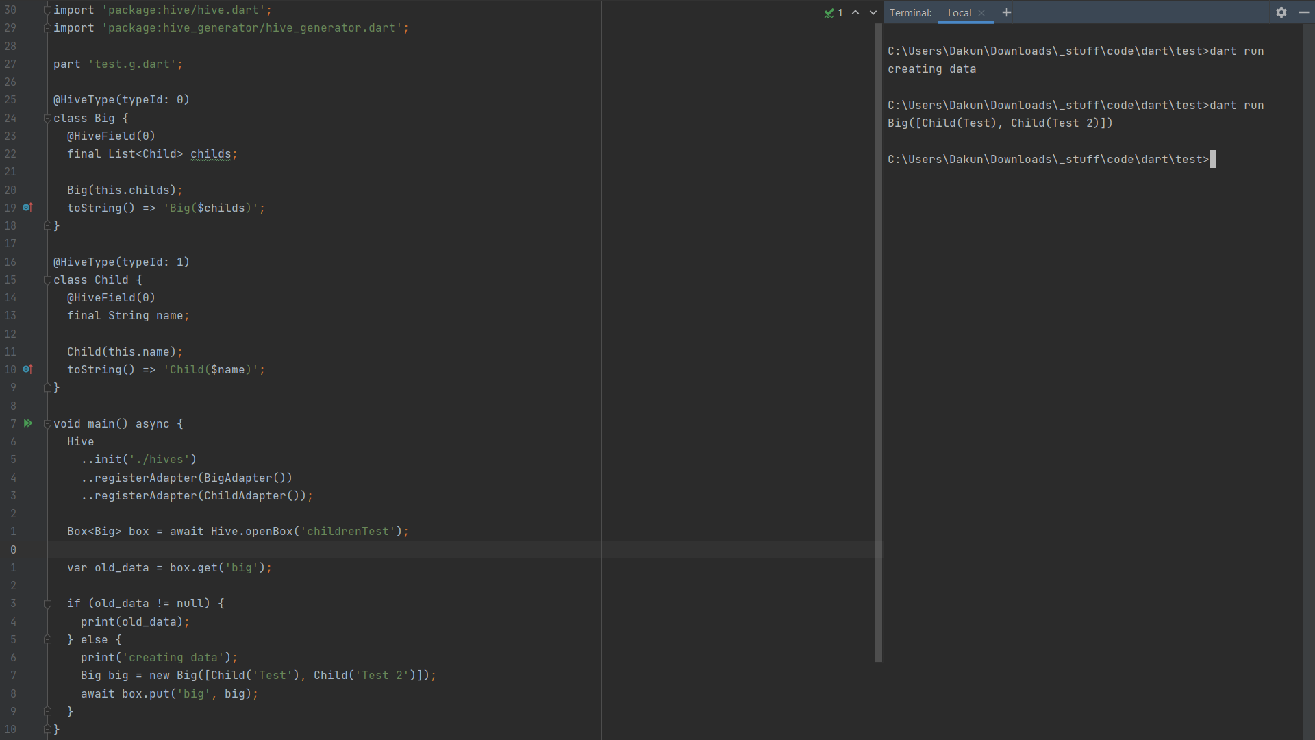1315x740 pixels.
Task: Place cursor at the terminal command prompt
Action: (1214, 159)
